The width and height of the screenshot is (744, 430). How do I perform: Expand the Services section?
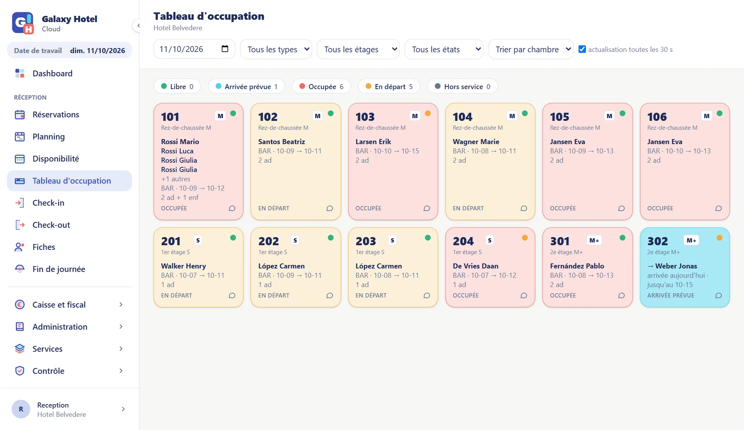[69, 349]
